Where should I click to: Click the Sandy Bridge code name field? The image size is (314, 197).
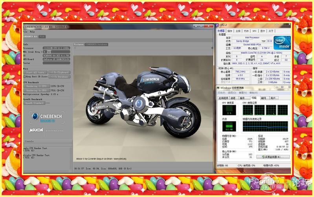coord(242,41)
